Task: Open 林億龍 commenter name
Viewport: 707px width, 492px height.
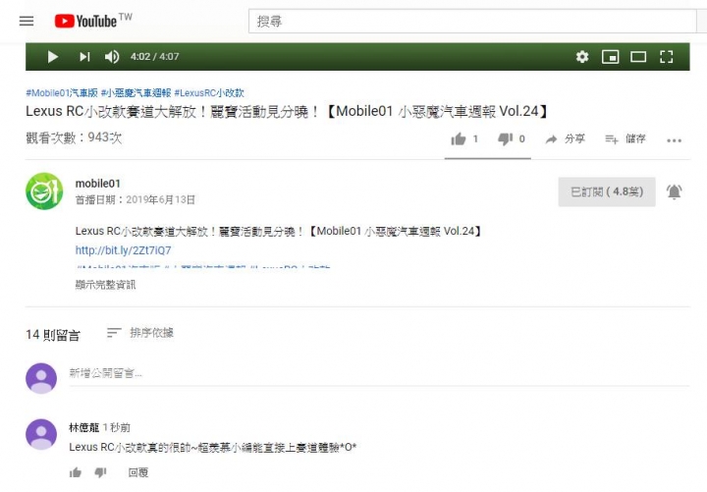Action: pyautogui.click(x=83, y=427)
